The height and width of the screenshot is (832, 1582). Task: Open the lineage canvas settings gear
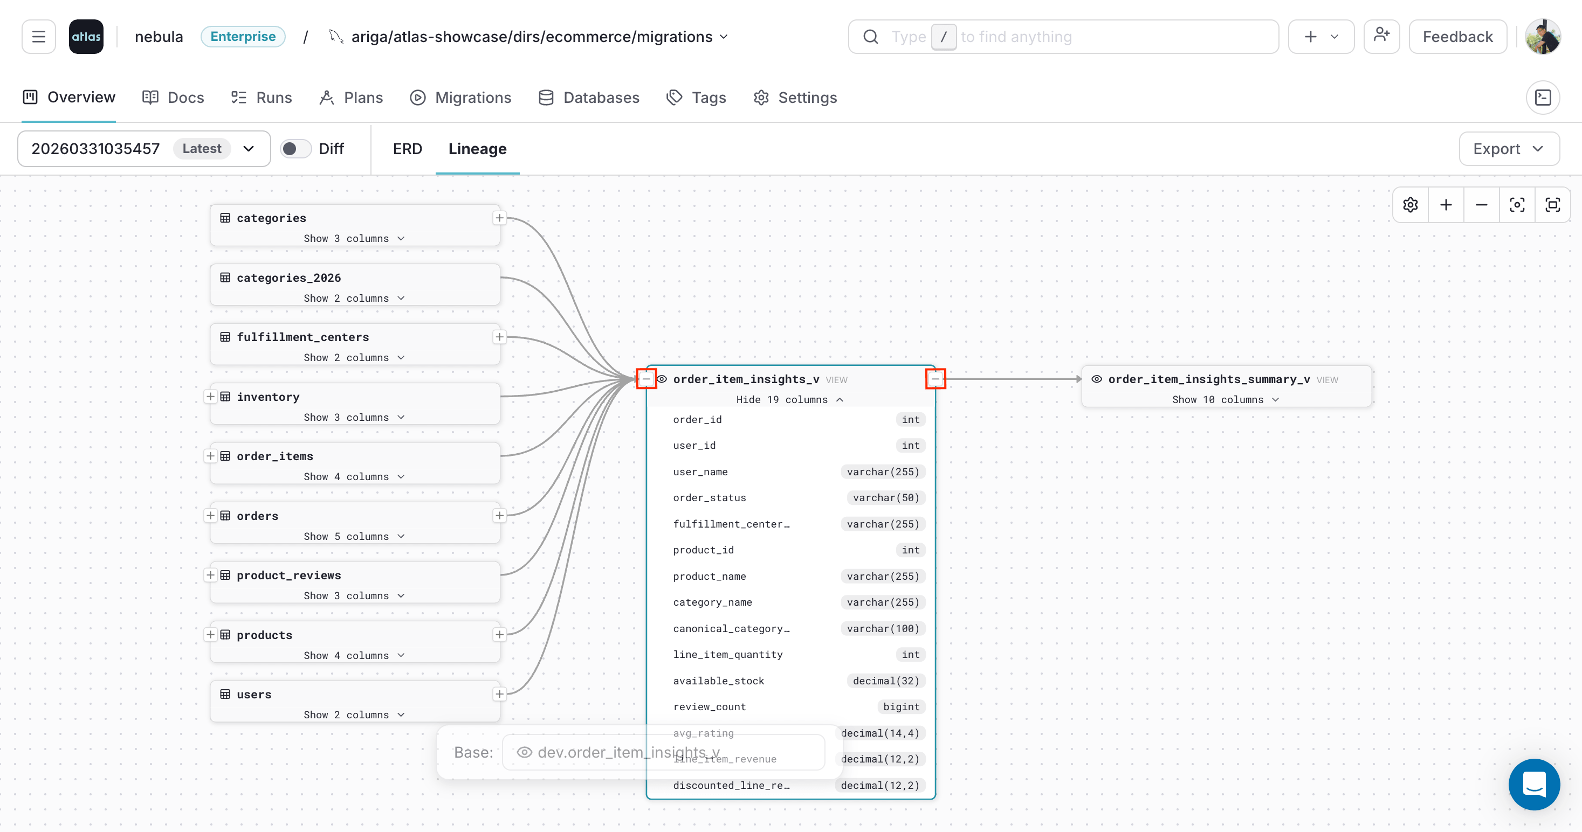pyautogui.click(x=1411, y=205)
